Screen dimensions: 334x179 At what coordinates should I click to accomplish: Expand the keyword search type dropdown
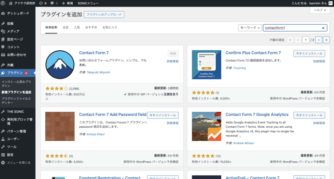click(250, 28)
